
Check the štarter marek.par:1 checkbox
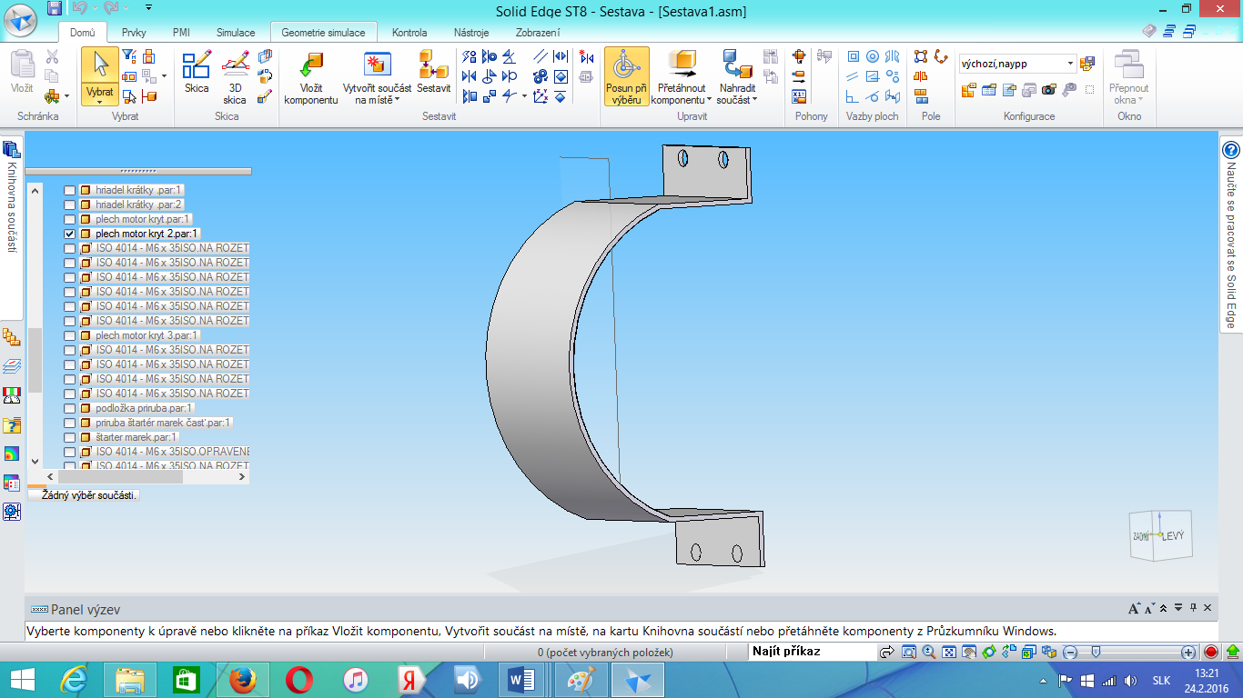(x=69, y=437)
